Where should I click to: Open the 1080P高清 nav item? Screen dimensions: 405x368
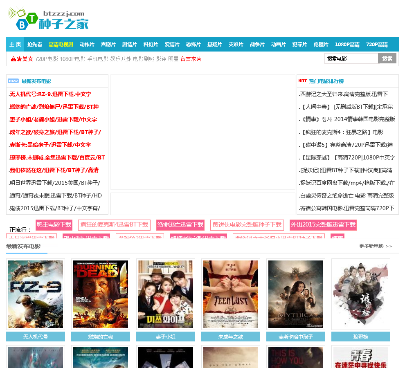click(347, 45)
